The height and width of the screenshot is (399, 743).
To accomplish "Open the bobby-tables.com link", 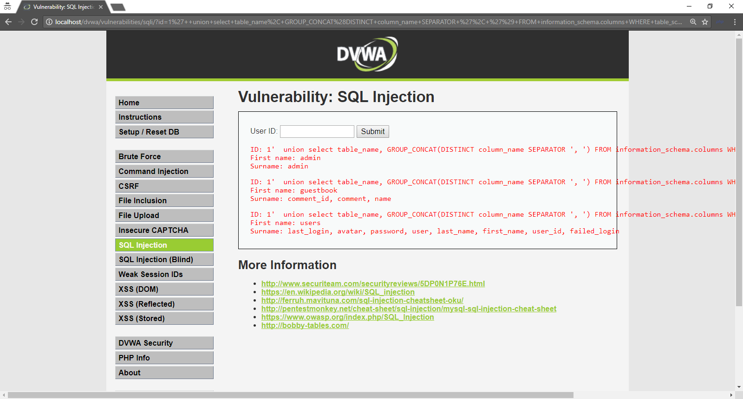I will [305, 325].
